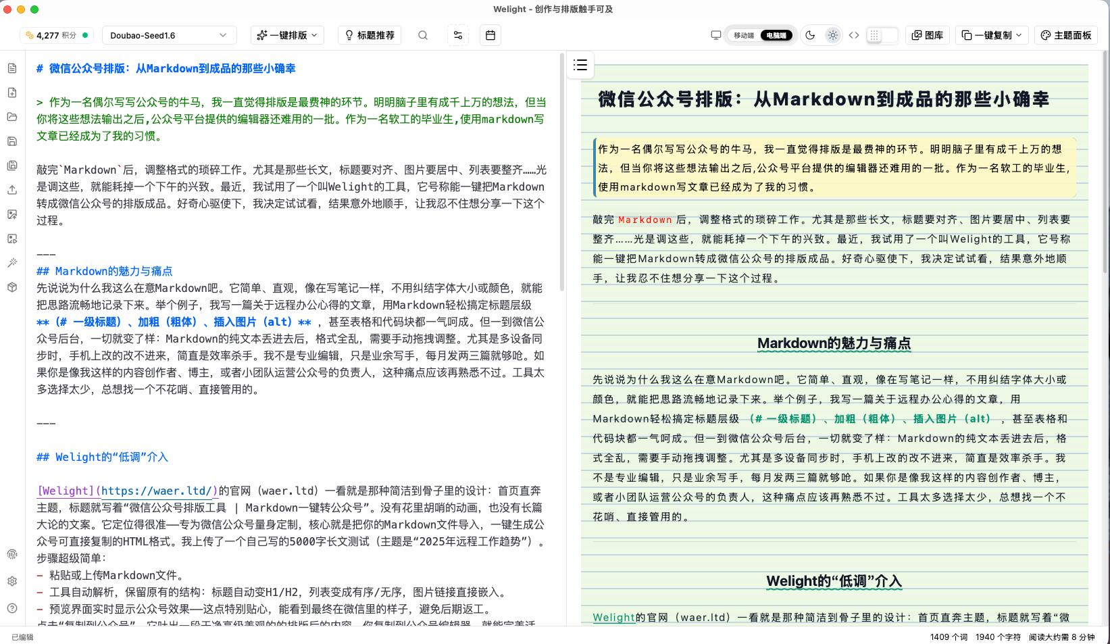This screenshot has width=1110, height=644.
Task: Open help question mark icon
Action: [x=12, y=608]
